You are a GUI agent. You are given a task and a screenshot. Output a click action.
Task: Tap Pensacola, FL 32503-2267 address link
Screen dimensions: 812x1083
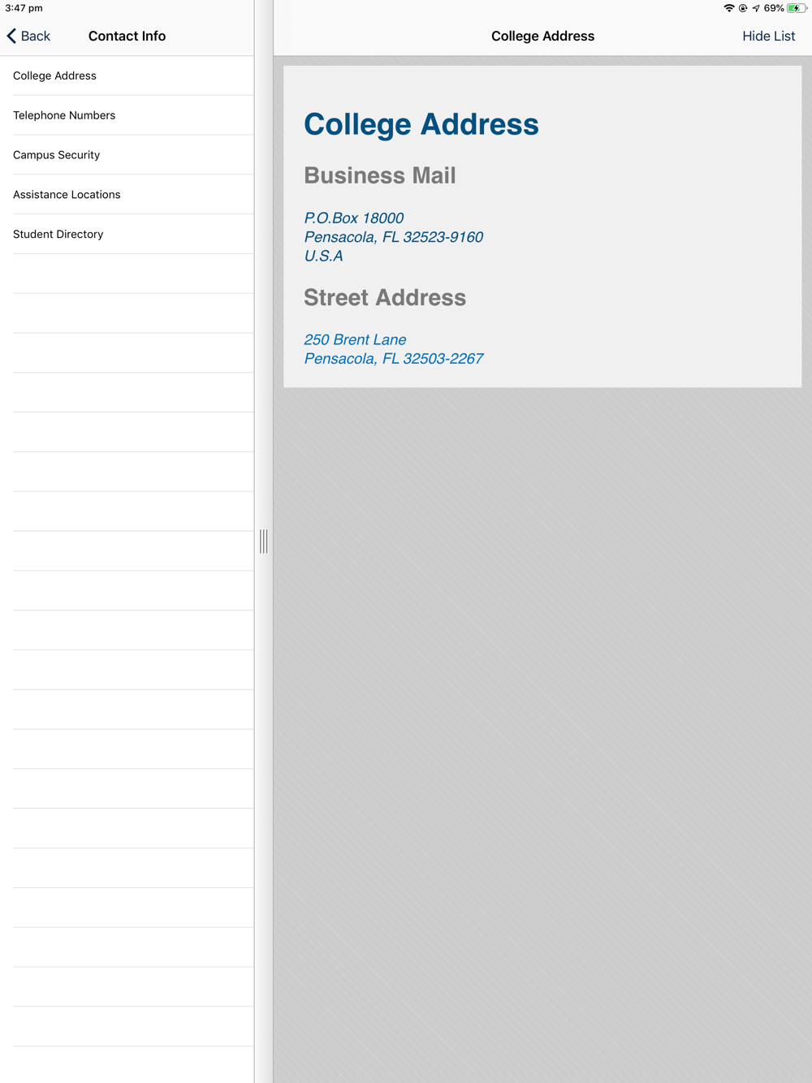pos(394,359)
